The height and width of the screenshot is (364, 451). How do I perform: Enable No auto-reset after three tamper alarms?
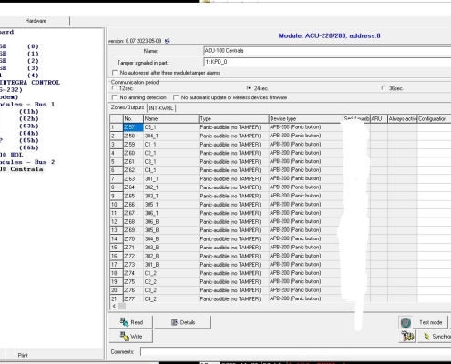[x=115, y=73]
